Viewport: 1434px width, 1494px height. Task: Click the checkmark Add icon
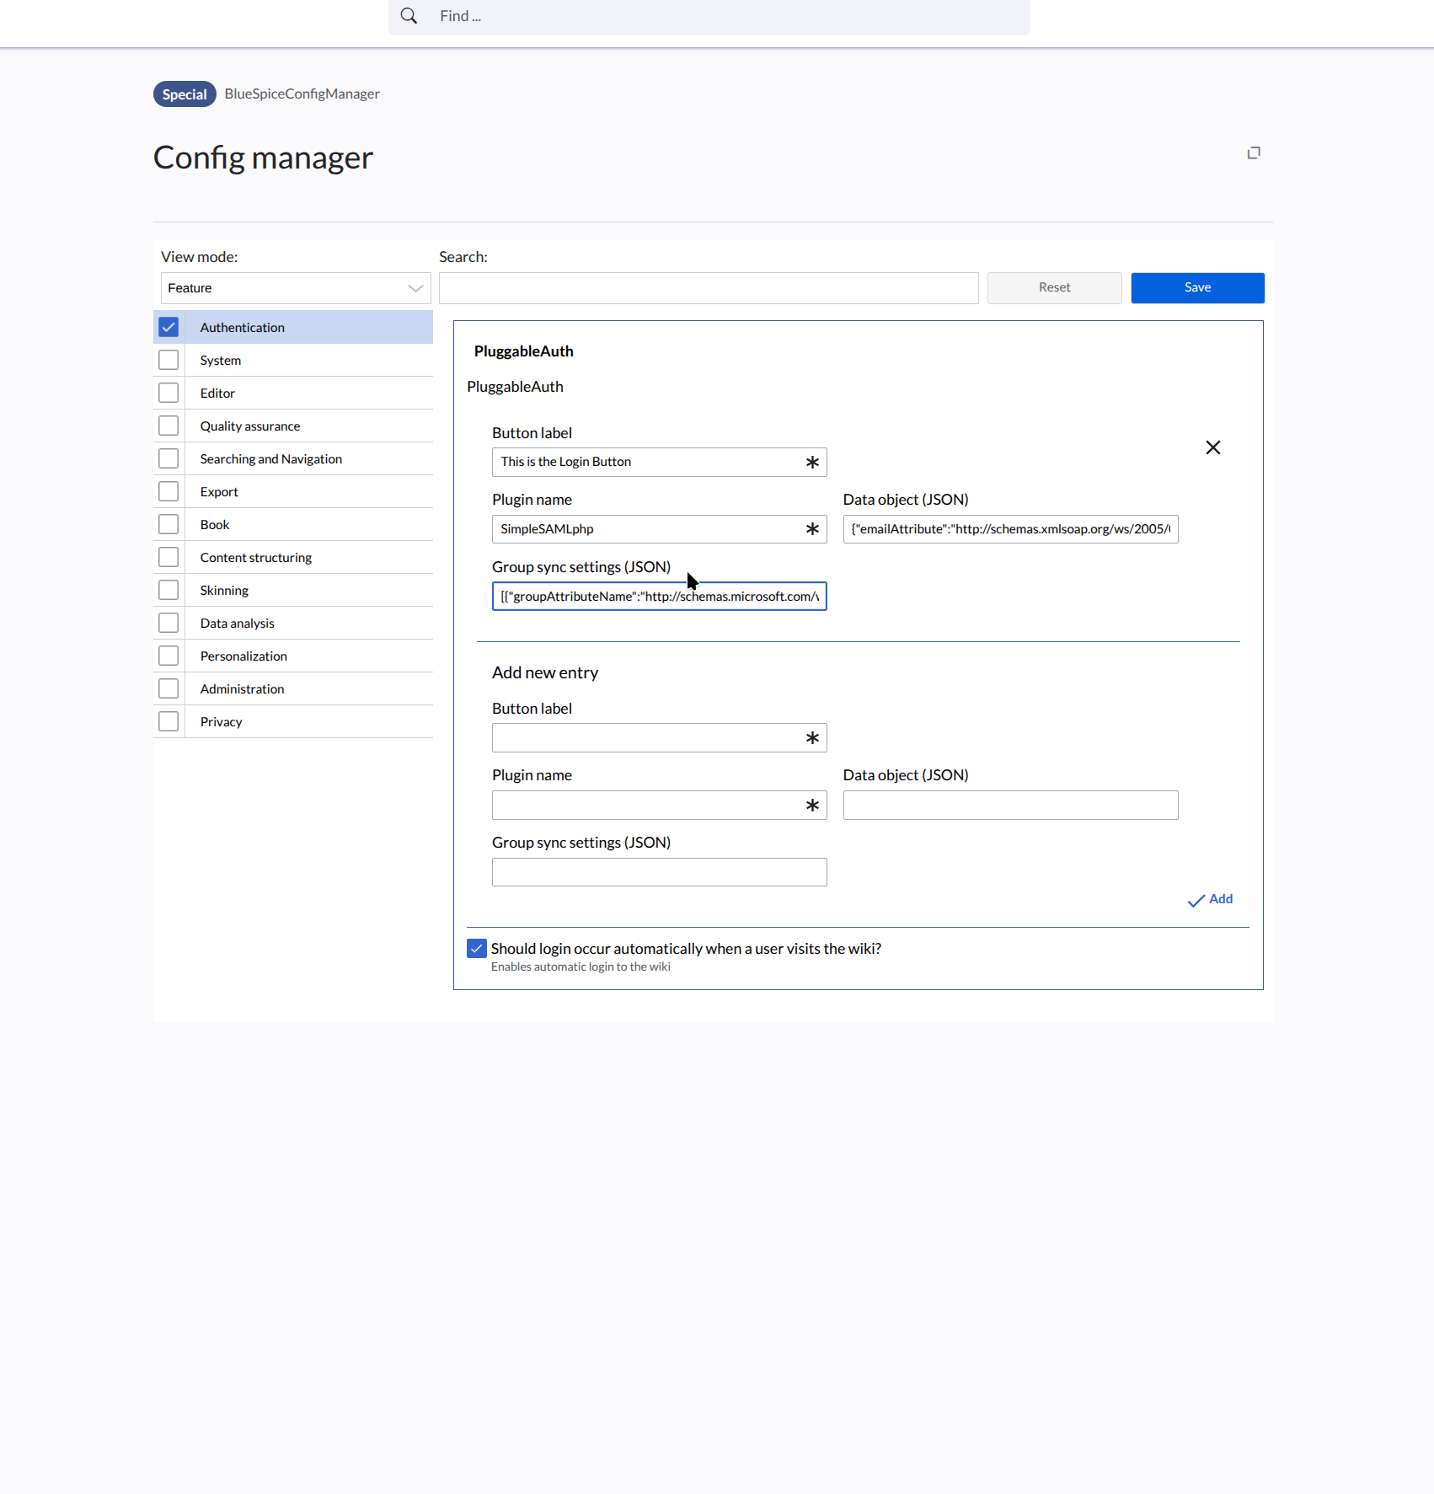[1196, 901]
